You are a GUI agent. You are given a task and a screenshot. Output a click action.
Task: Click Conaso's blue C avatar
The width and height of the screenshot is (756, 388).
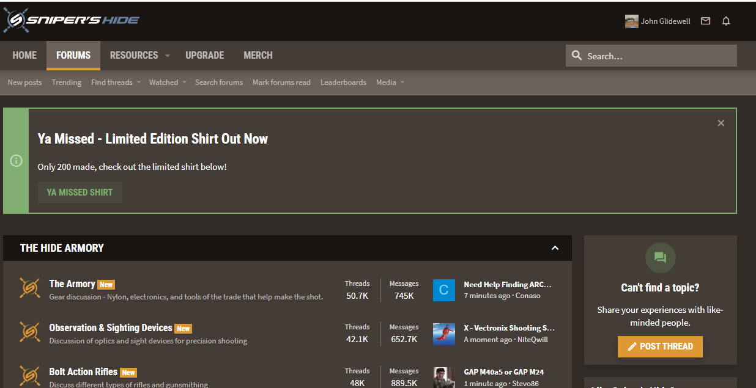[443, 290]
